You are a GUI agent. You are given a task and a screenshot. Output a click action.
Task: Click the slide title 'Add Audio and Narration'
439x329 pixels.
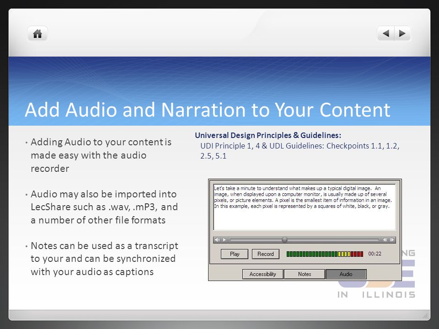point(208,110)
